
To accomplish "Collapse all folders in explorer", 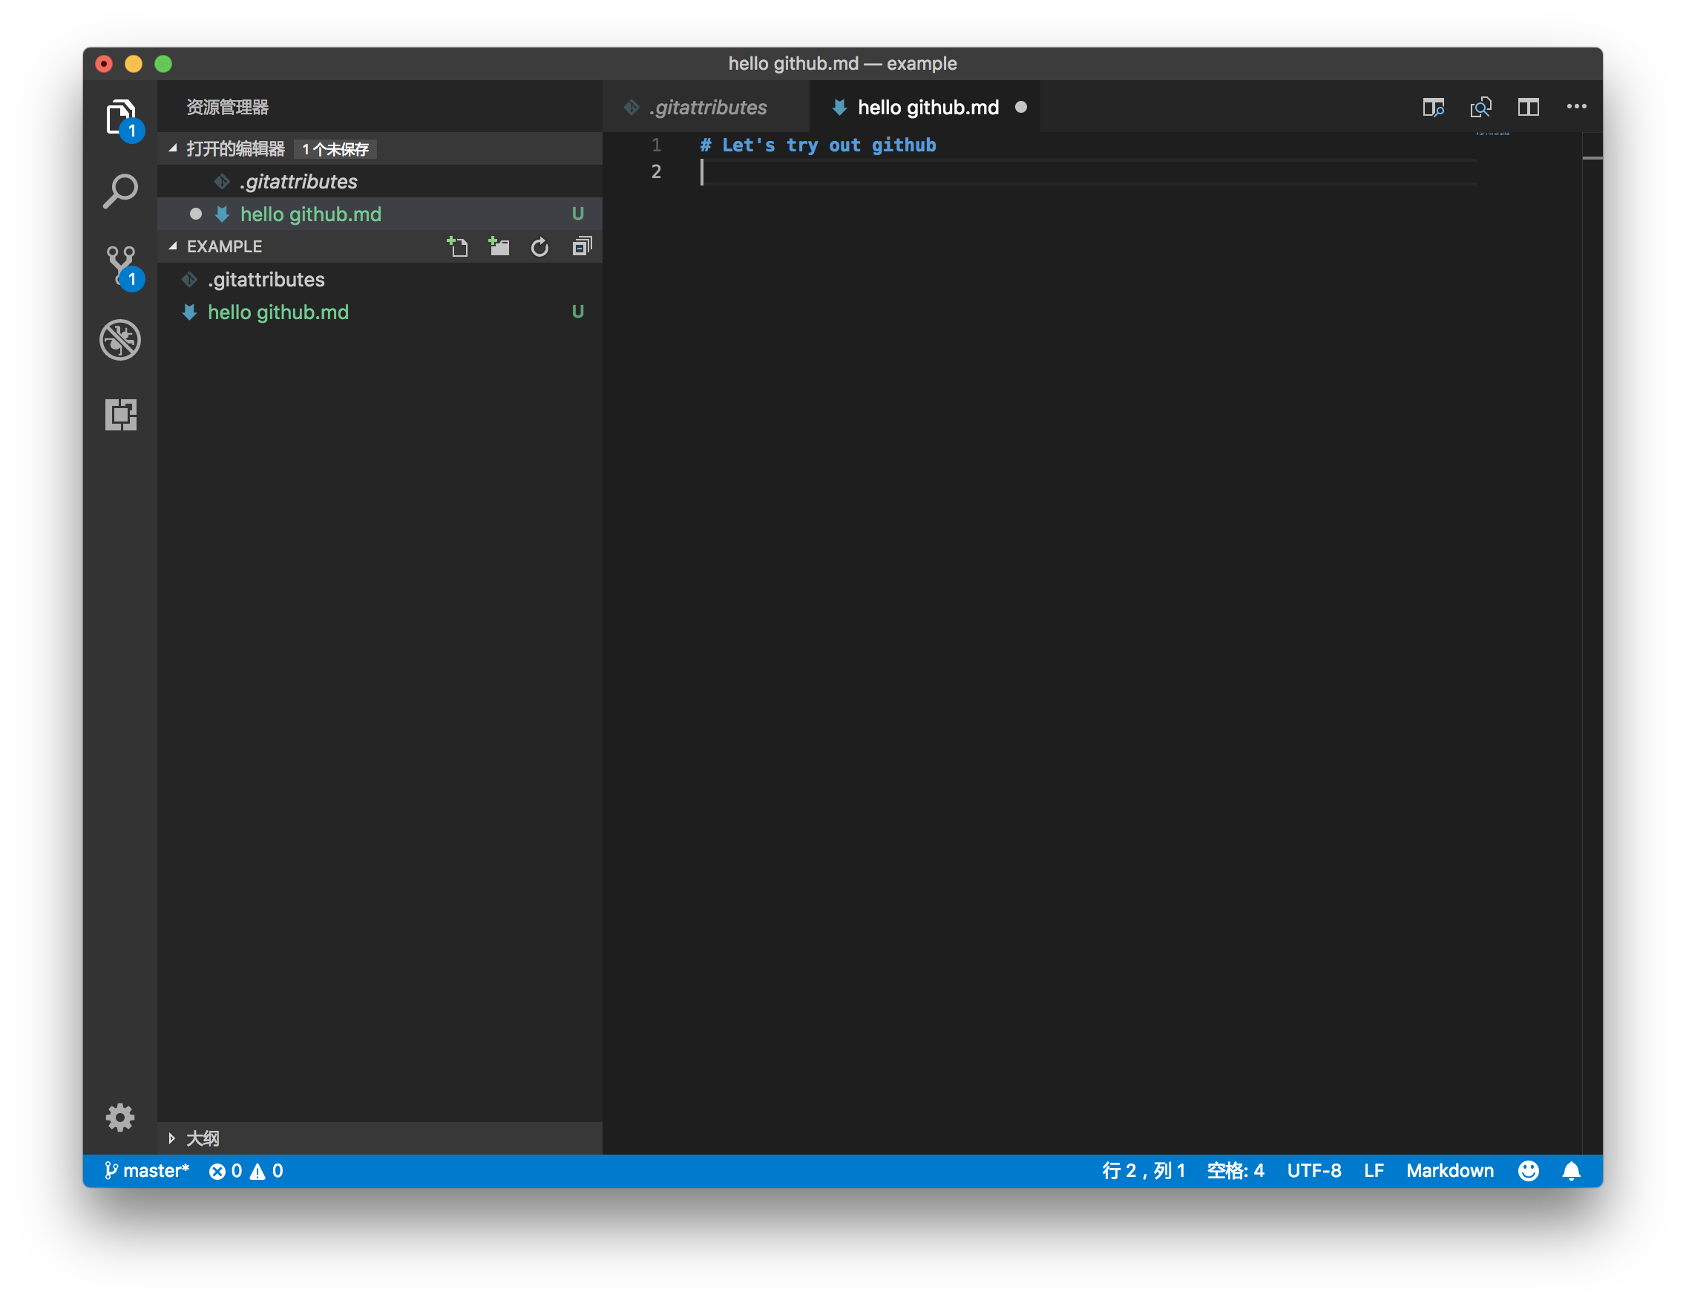I will tap(582, 246).
